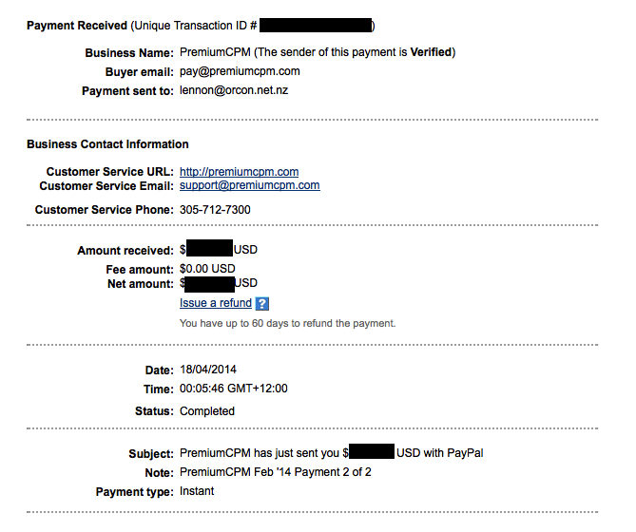Click the customer service phone number 305-712-7300
Screen dimensions: 636x532
(x=215, y=210)
